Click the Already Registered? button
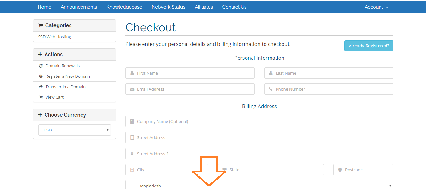The width and height of the screenshot is (426, 189). (x=369, y=46)
